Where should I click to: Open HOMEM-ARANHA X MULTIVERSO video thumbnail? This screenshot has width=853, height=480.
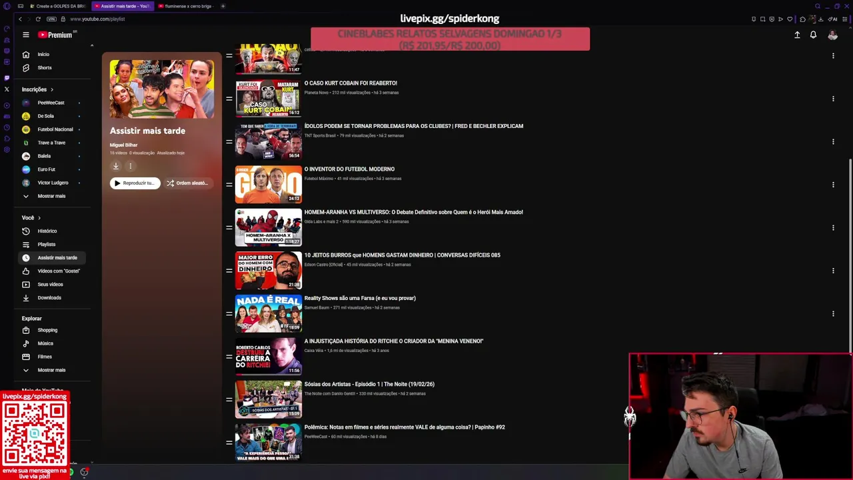click(x=269, y=227)
